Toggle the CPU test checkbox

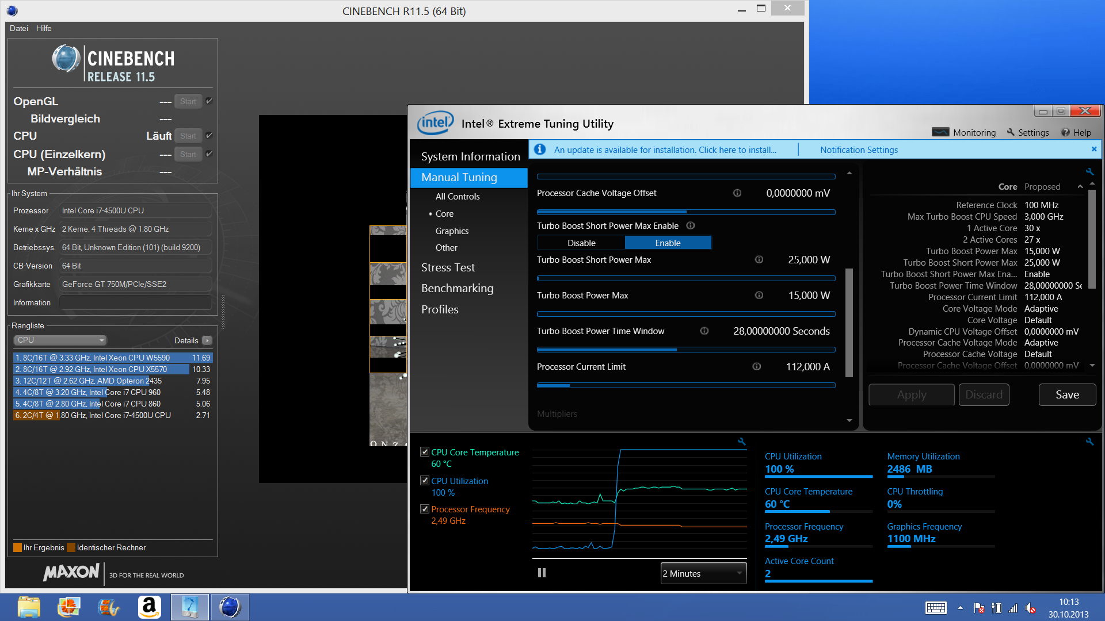tap(209, 136)
